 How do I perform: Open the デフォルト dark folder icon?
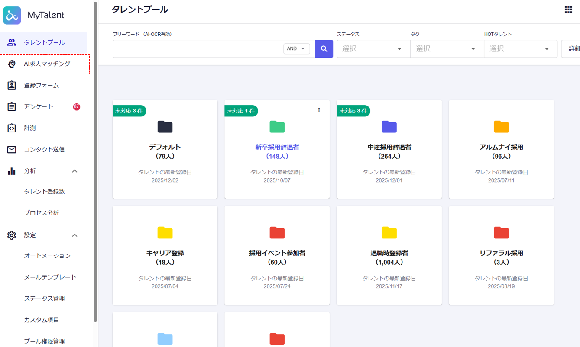click(x=165, y=127)
